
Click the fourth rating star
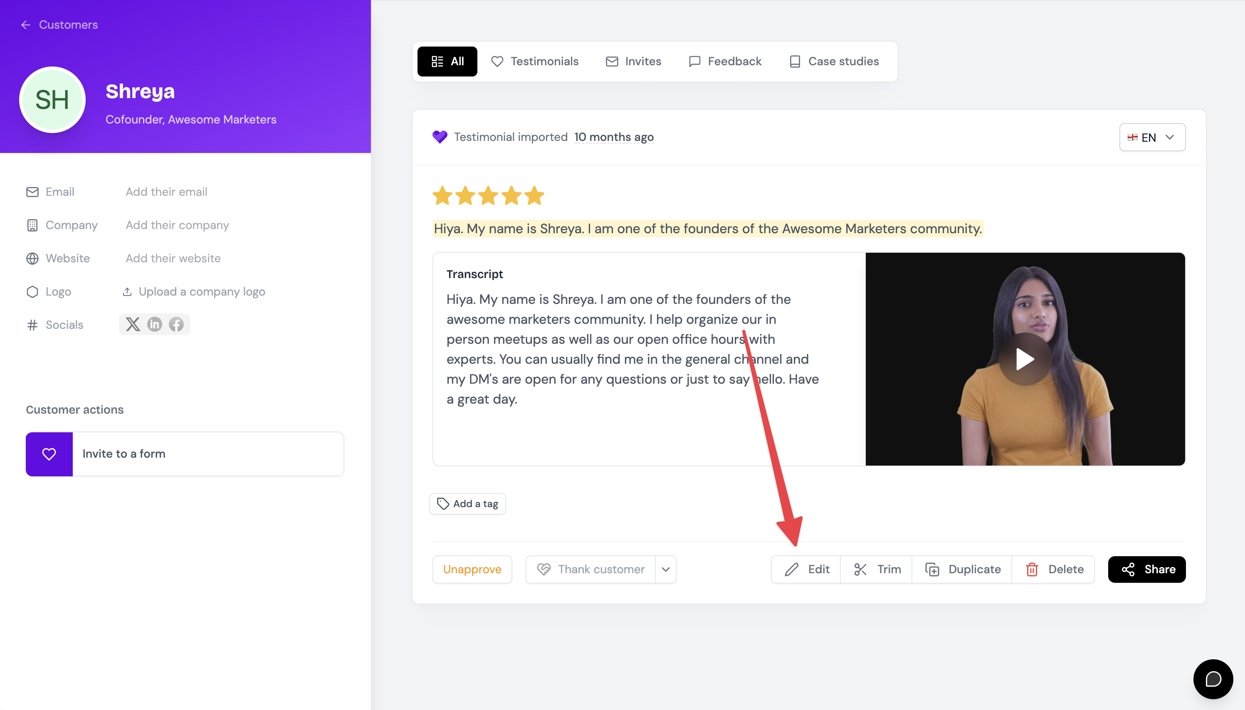(511, 195)
